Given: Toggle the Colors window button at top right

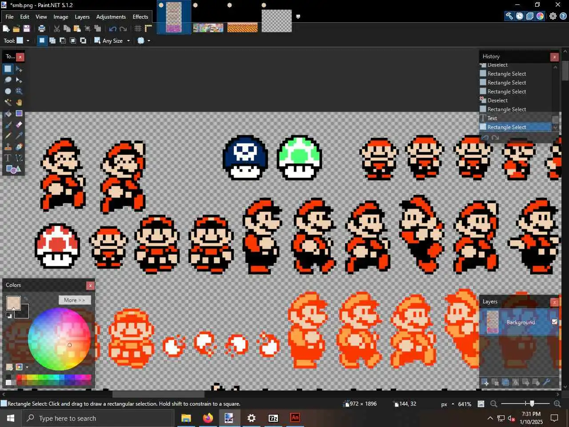Looking at the screenshot, I should pyautogui.click(x=540, y=16).
